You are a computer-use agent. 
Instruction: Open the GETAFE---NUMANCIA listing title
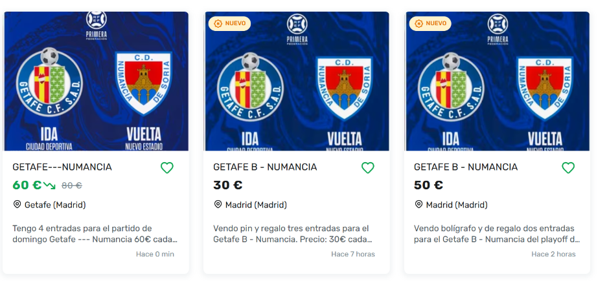[x=62, y=167]
